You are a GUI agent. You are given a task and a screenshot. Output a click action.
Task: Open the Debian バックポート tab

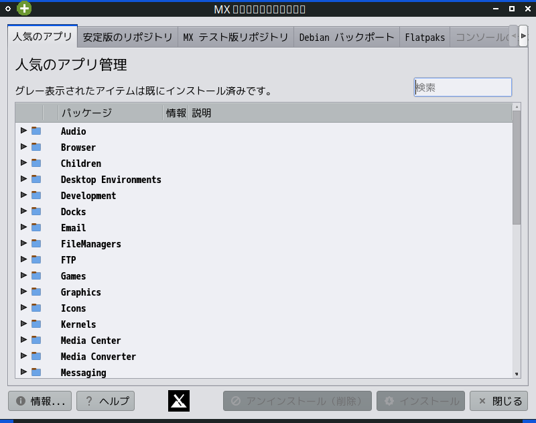[x=346, y=37]
